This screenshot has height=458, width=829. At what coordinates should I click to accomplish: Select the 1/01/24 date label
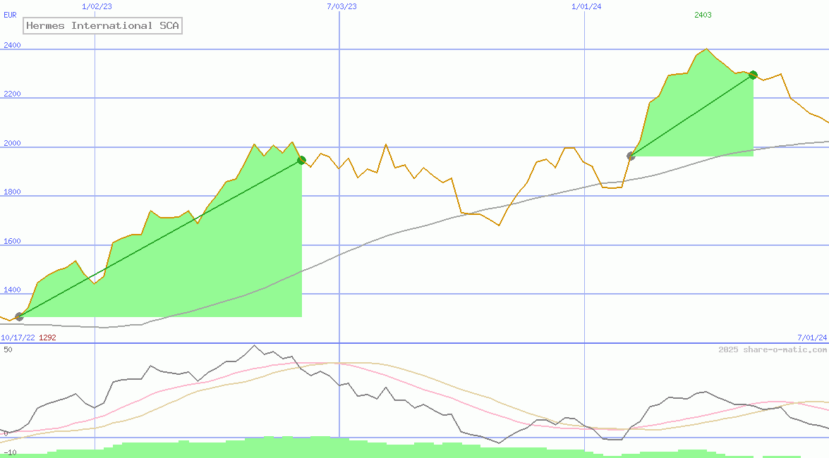pos(586,6)
